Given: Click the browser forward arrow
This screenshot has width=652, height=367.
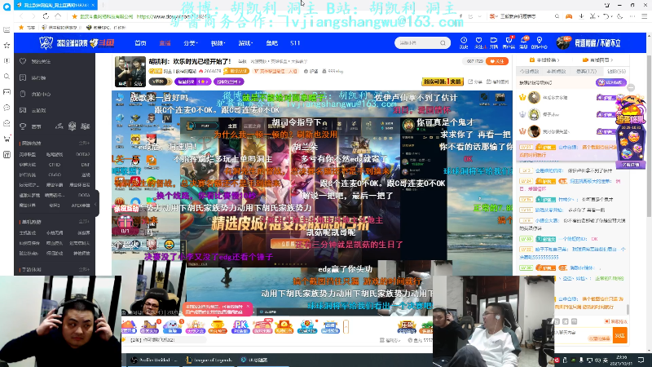Looking at the screenshot, I should [x=33, y=16].
